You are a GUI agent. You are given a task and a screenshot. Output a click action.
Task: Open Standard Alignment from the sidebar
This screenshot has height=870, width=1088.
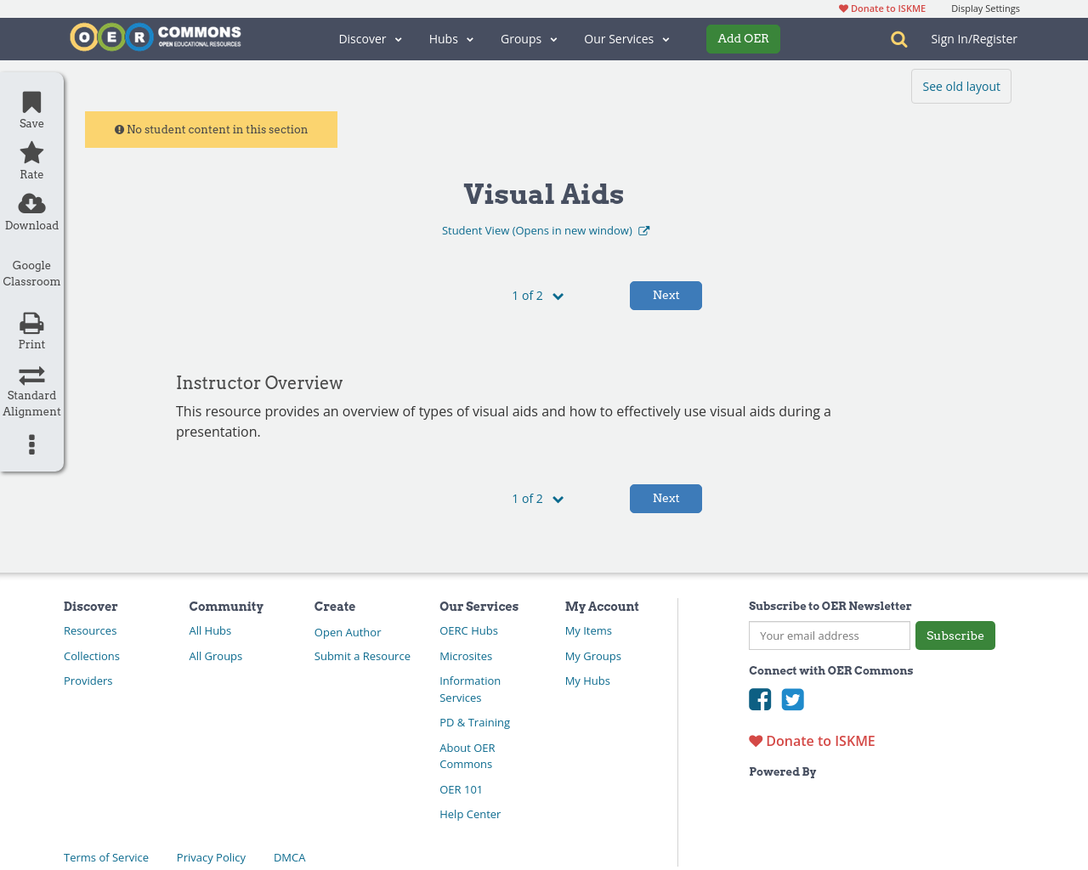pos(31,374)
